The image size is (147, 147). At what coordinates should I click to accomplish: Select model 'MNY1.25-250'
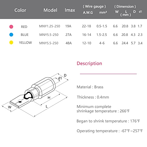click(x=50, y=26)
